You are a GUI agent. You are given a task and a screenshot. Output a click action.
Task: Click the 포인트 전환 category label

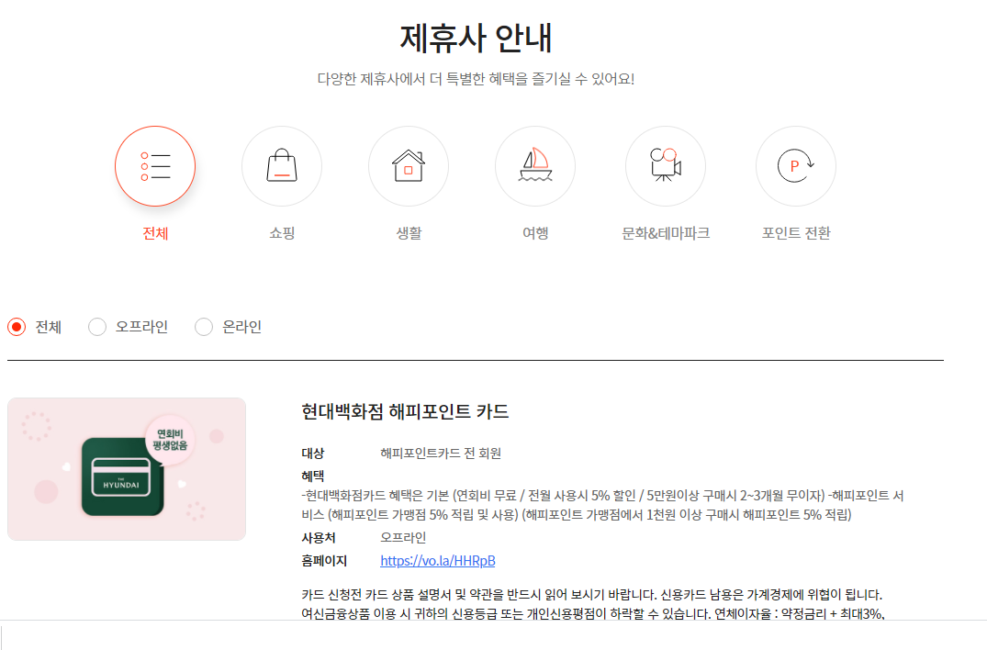click(796, 233)
